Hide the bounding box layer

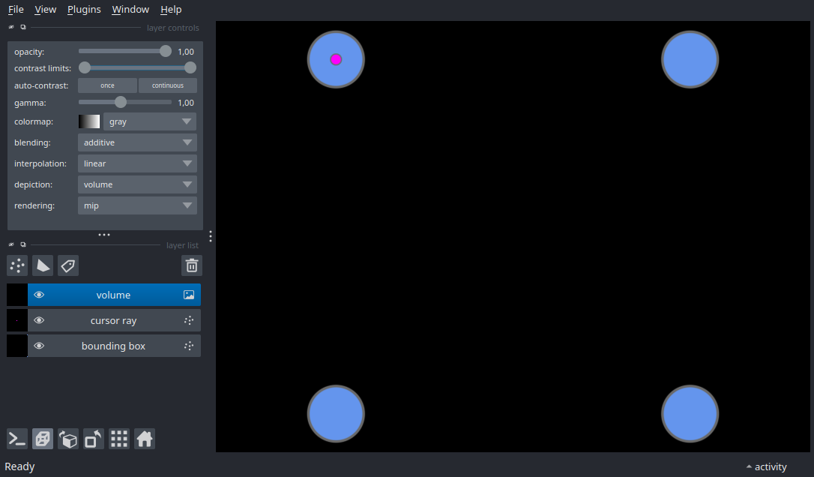39,346
